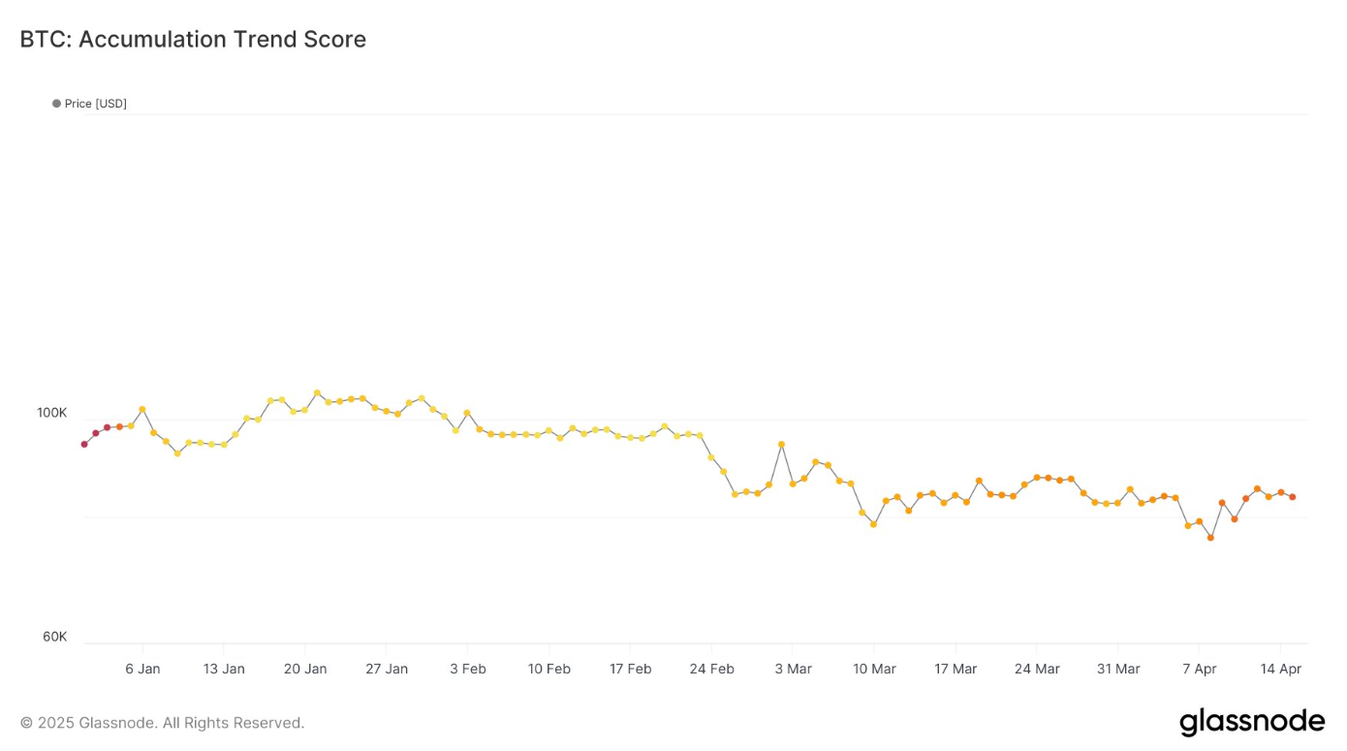Click the first dark red data point
The image size is (1347, 751).
click(x=84, y=444)
